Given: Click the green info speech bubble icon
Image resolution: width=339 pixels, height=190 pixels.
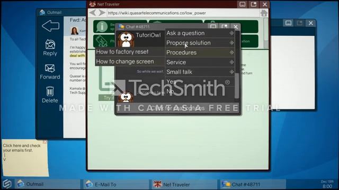Looking at the screenshot, I should point(102,27).
